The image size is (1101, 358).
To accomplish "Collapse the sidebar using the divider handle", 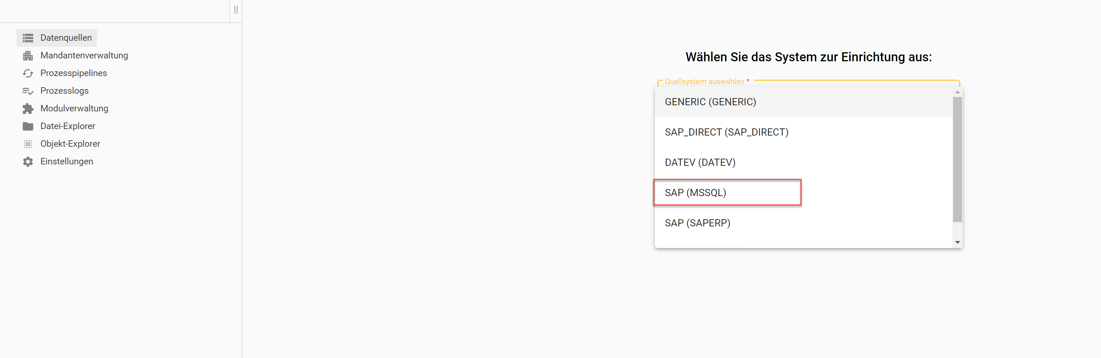I will click(236, 10).
